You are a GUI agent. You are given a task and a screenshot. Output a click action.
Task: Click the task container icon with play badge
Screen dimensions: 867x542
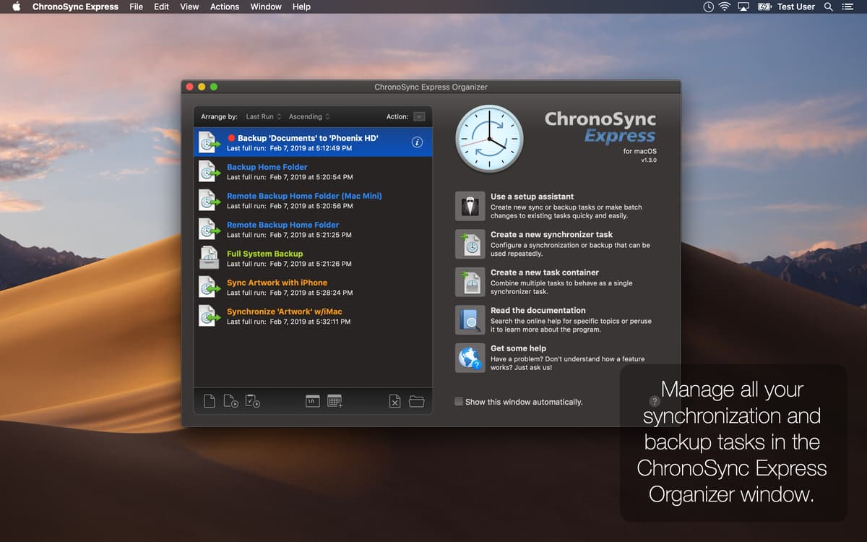click(253, 401)
